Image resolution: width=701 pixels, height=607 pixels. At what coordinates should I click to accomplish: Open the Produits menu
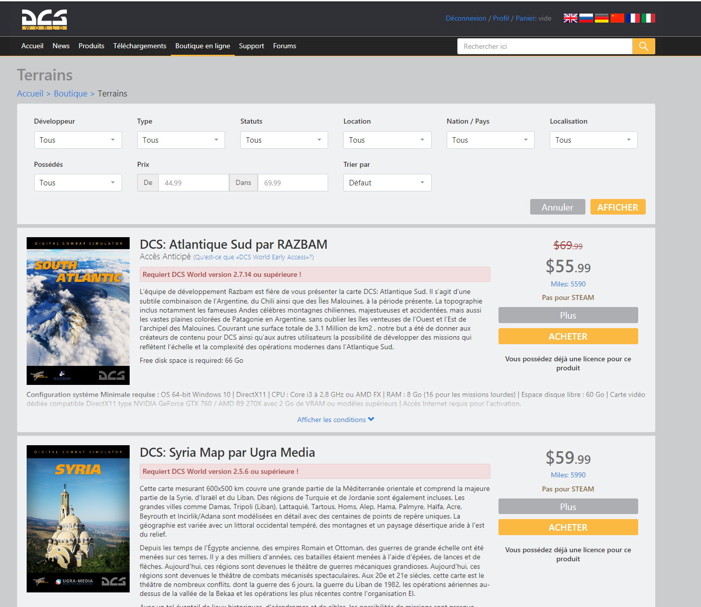(91, 46)
